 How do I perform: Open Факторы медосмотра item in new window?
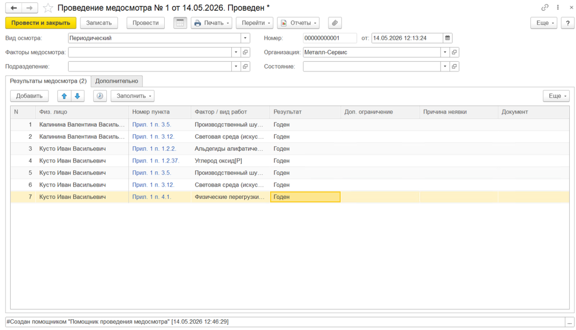[245, 52]
